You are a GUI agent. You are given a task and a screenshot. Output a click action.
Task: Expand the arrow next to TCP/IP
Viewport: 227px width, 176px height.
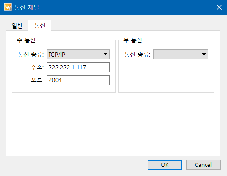[x=105, y=54]
